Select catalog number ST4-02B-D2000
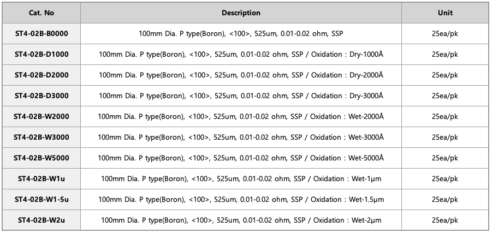Viewport: 492px width, 233px height. pyautogui.click(x=42, y=75)
